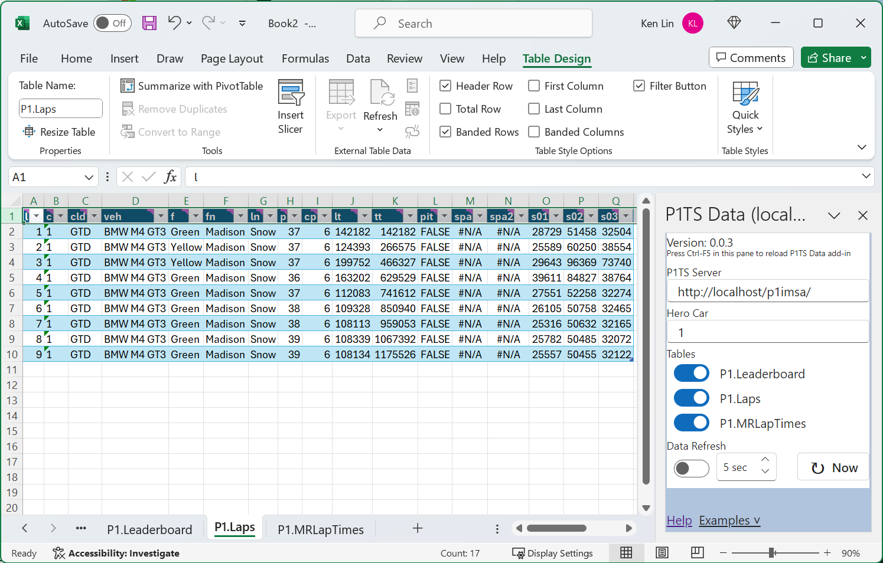The image size is (883, 563).
Task: Click the diamond premium icon
Action: pos(734,22)
